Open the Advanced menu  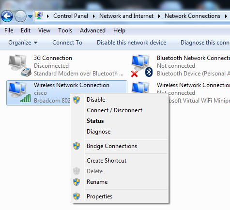pyautogui.click(x=92, y=30)
